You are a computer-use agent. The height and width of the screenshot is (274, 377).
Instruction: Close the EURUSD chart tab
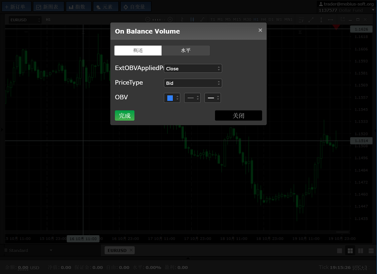pyautogui.click(x=131, y=250)
